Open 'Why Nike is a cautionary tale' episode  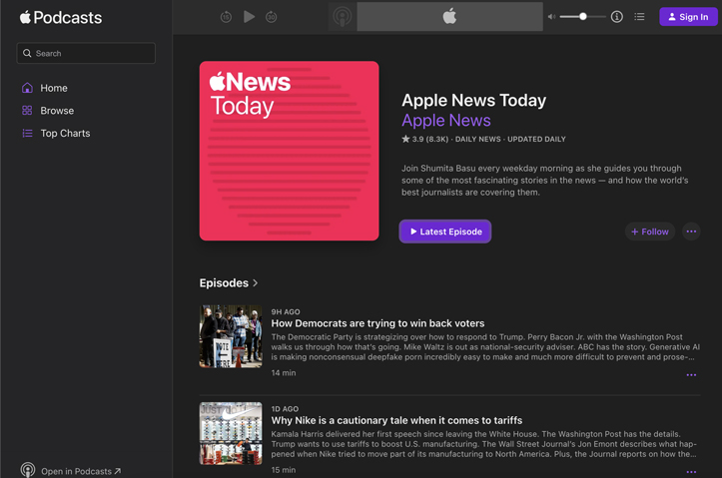coord(396,420)
